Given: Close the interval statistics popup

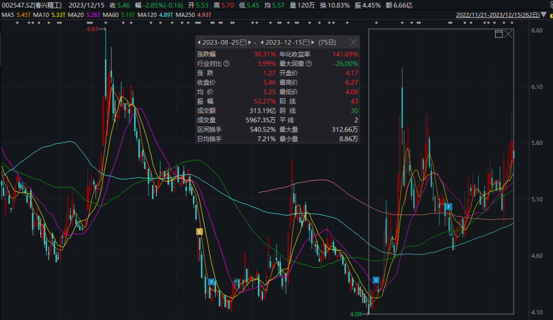Looking at the screenshot, I should (353, 42).
